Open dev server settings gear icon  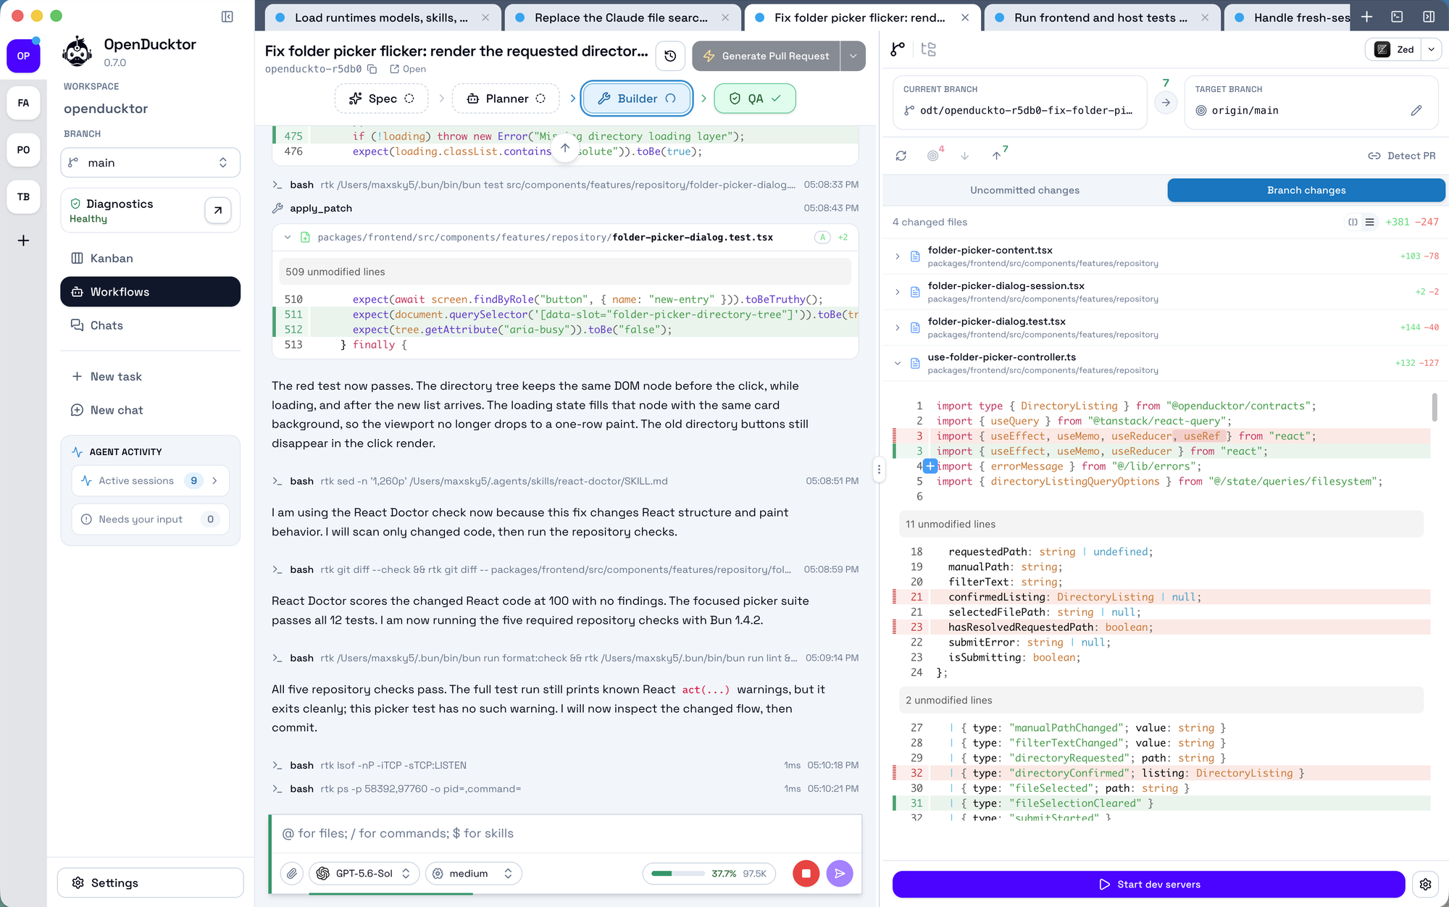click(x=1425, y=885)
